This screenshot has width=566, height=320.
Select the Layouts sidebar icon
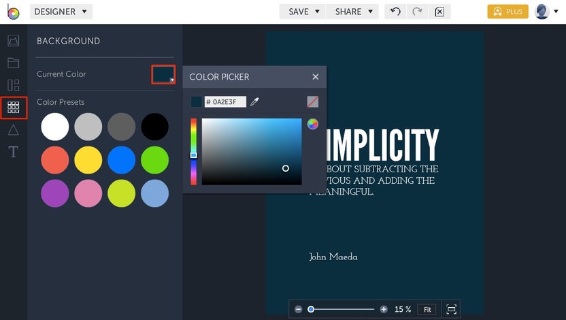(x=14, y=85)
